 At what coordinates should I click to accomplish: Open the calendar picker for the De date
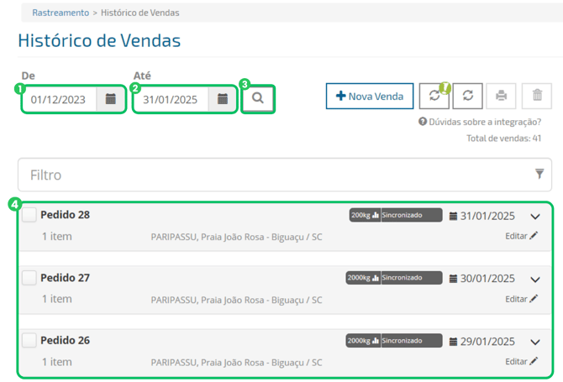(111, 99)
